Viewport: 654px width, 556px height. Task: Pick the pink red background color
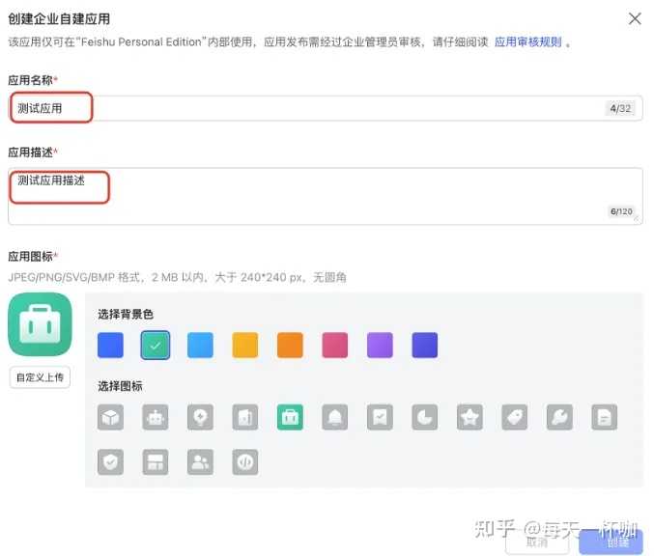pos(335,346)
